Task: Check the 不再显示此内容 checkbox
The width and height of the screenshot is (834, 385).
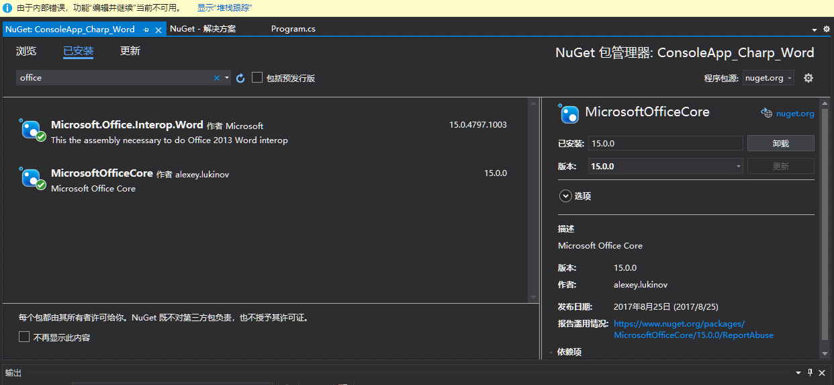Action: point(24,337)
